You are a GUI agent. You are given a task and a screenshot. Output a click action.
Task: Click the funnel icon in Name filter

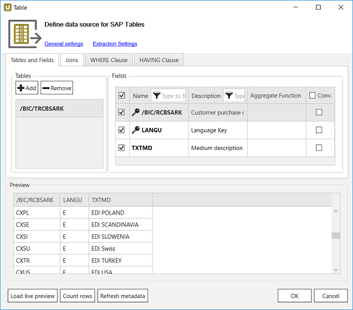157,96
